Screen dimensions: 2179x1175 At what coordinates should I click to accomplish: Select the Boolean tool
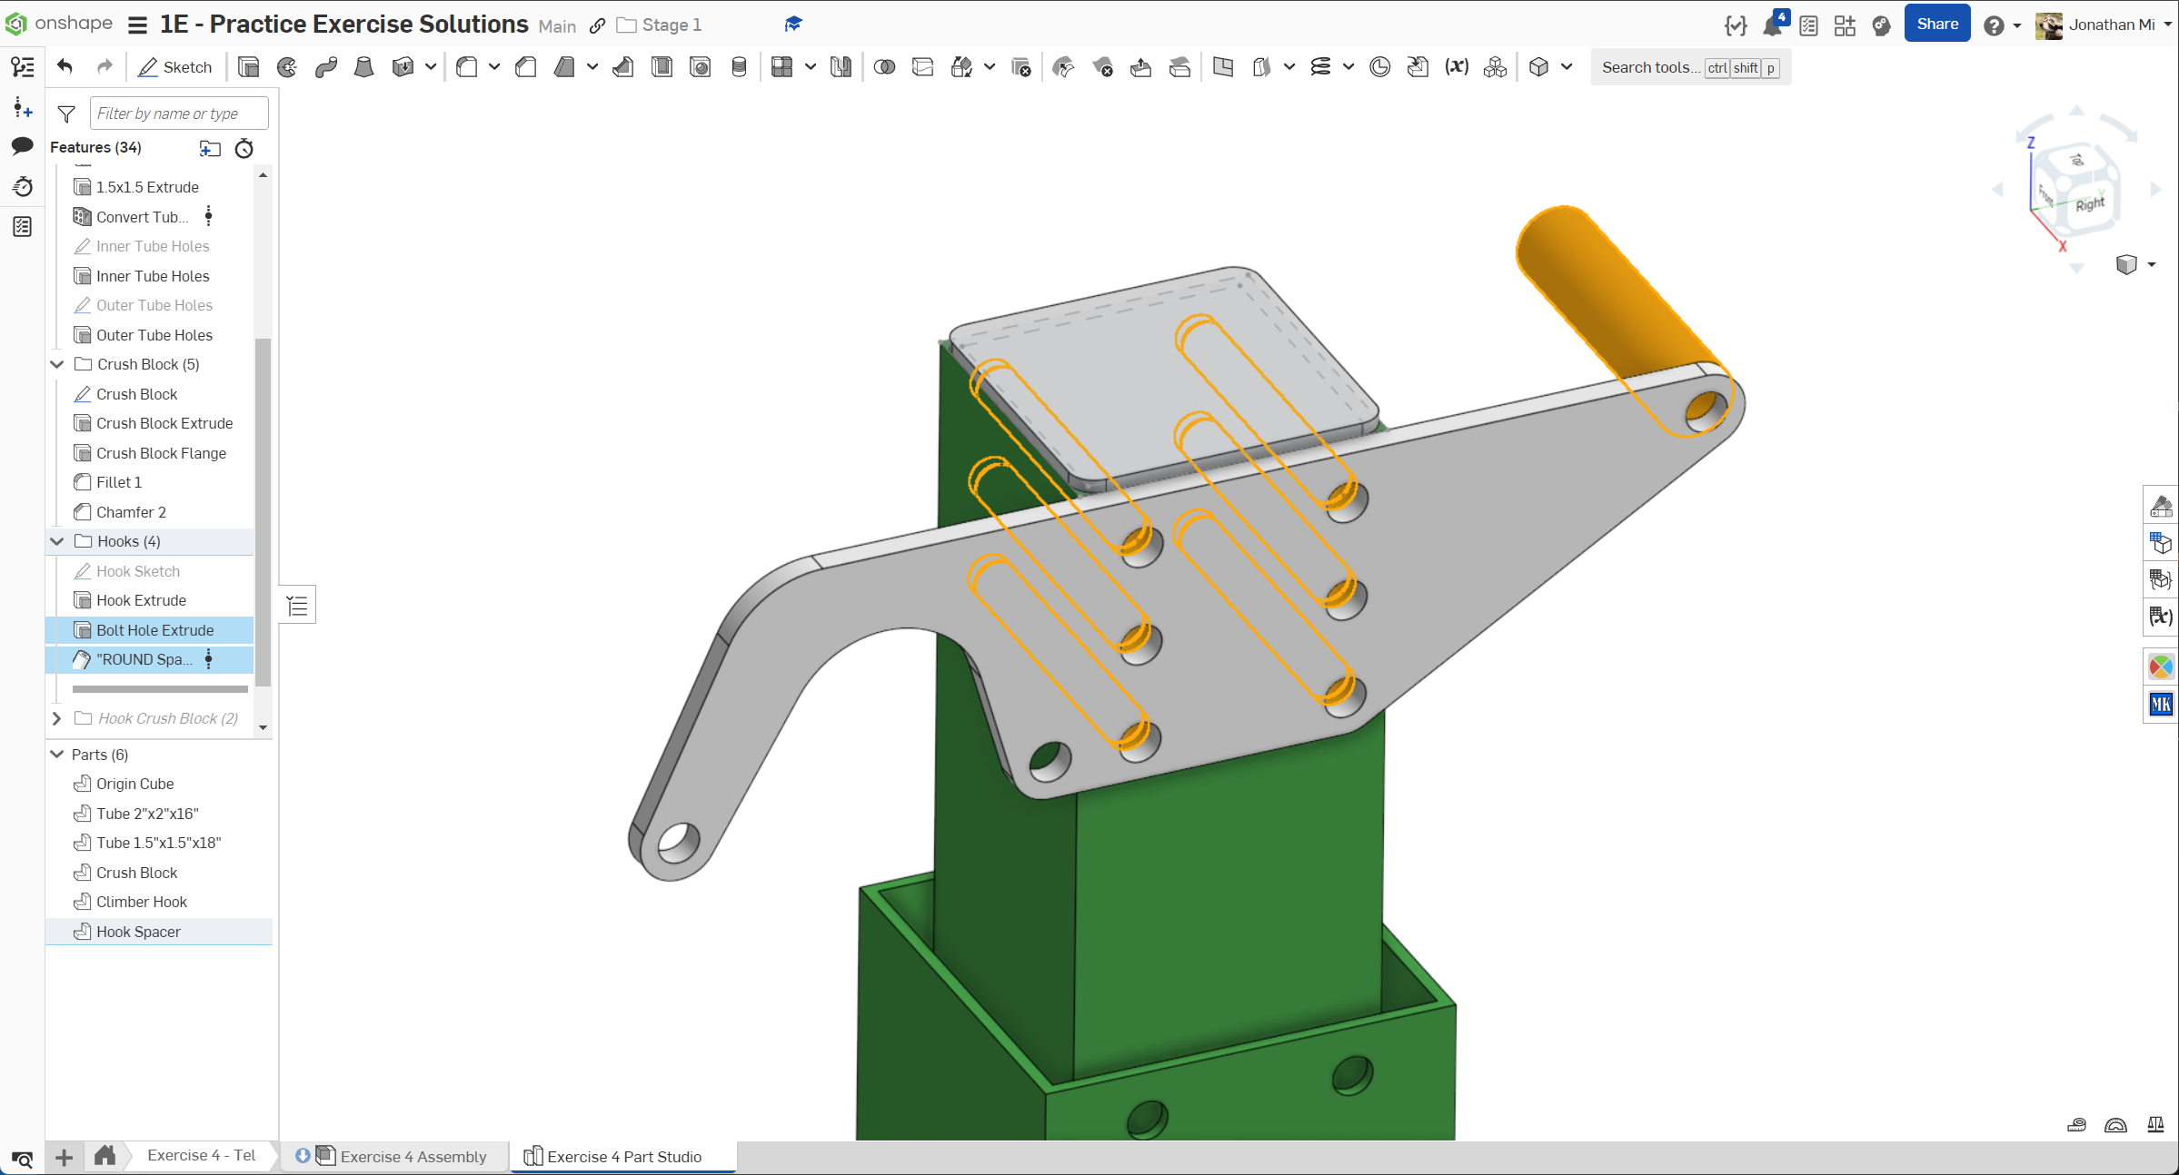[884, 67]
